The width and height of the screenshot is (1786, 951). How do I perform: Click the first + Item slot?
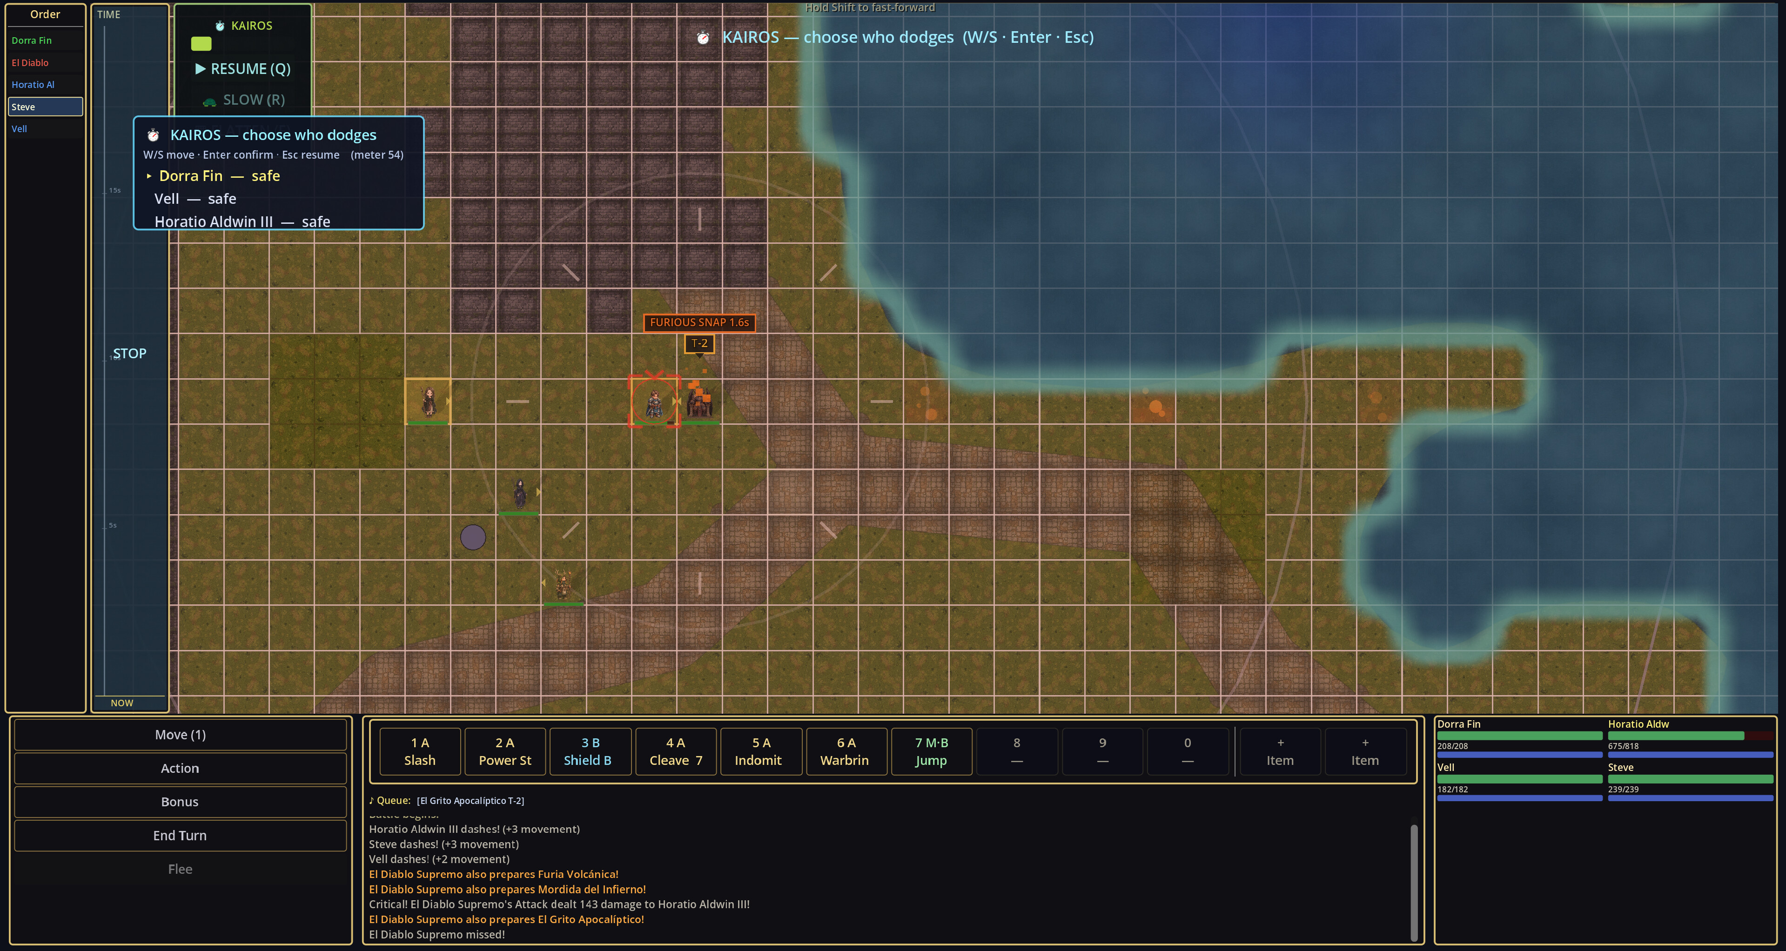point(1280,751)
